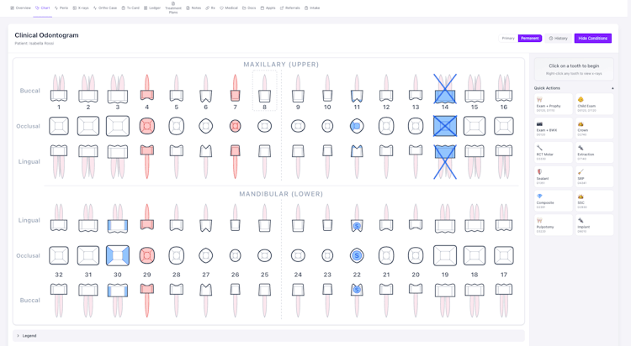The image size is (631, 346).
Task: Select blue-crossed tooth 14 occlusal view
Action: coord(445,126)
